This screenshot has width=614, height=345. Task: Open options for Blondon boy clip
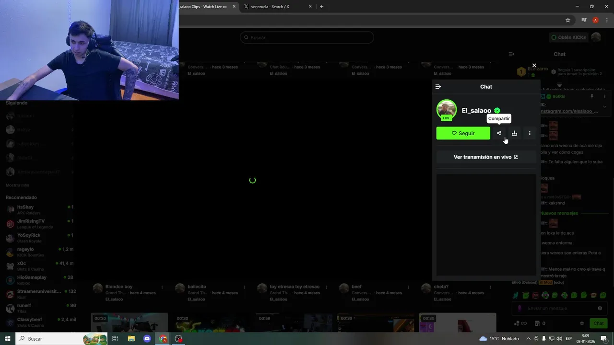tap(162, 287)
